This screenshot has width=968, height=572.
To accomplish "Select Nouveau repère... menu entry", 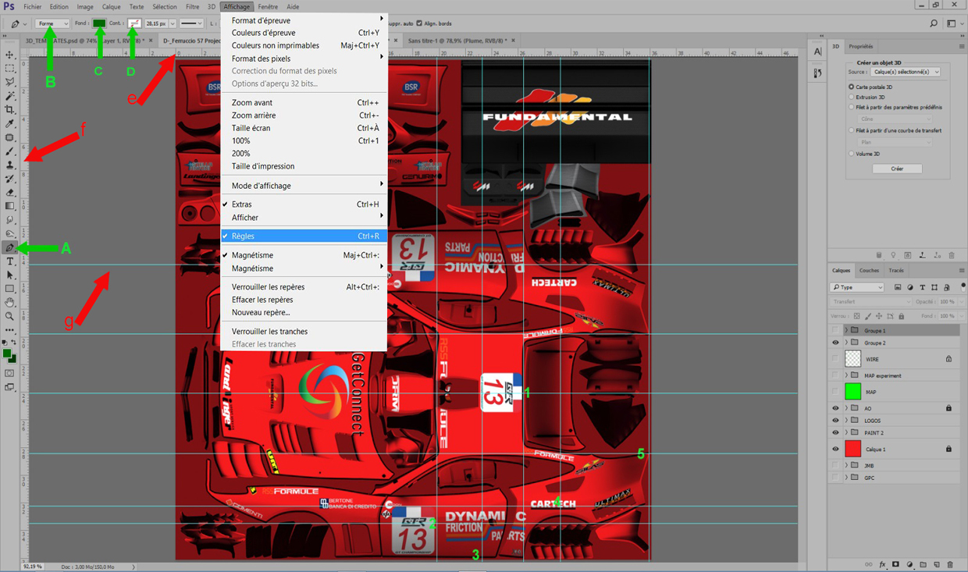I will click(x=304, y=312).
